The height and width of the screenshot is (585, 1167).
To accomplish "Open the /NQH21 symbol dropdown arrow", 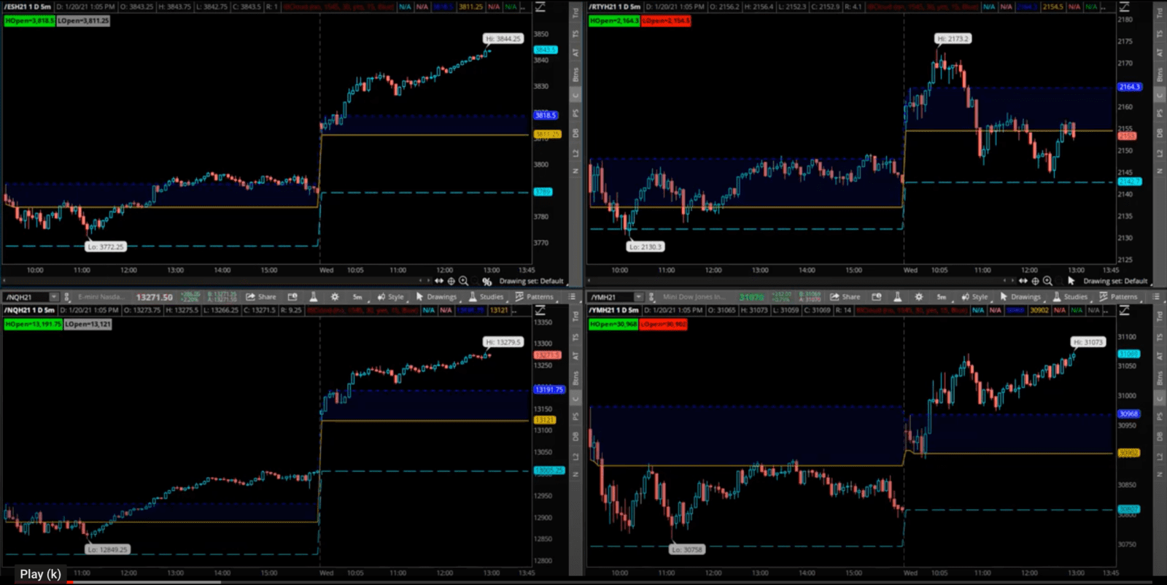I will click(x=54, y=297).
